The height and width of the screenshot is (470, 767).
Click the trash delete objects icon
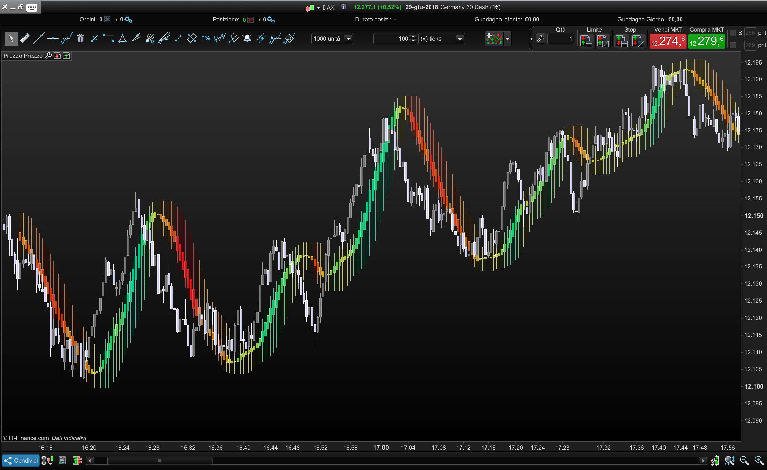click(81, 39)
